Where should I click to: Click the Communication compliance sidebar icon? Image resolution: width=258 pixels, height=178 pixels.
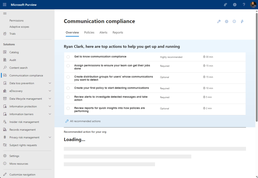(x=5, y=75)
